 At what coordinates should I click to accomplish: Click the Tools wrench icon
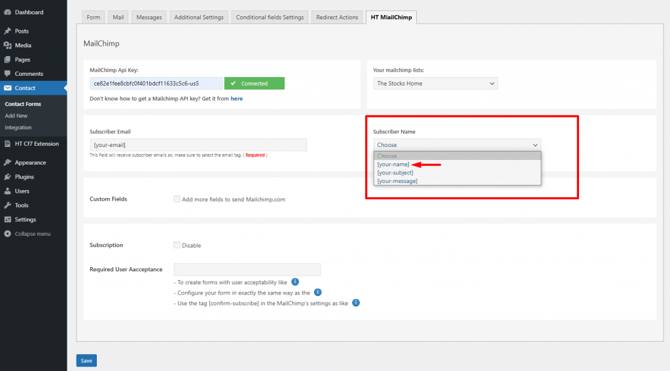pos(7,206)
